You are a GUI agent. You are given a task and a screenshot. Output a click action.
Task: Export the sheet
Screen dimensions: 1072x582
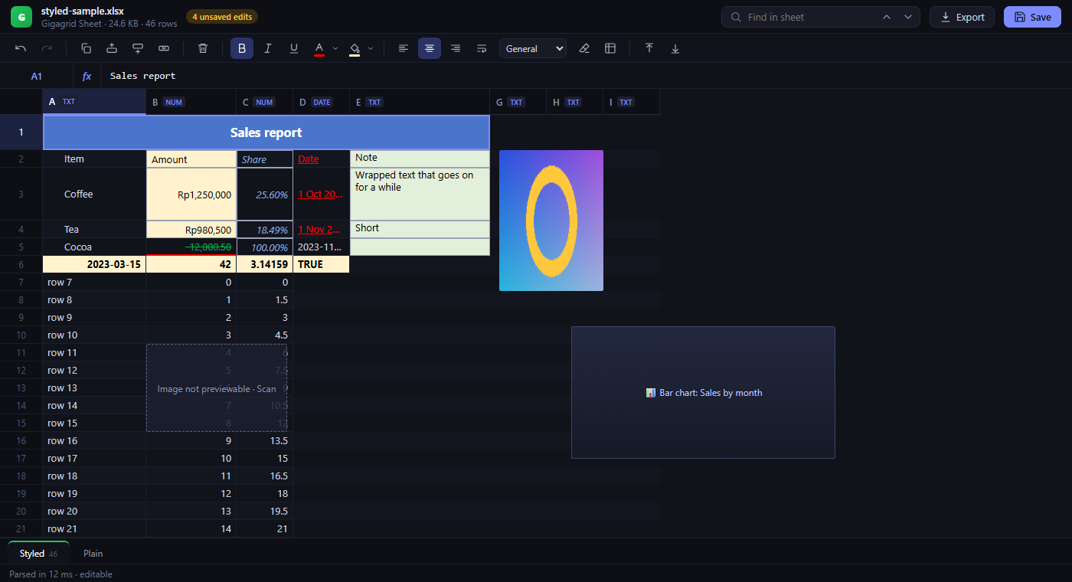[963, 17]
